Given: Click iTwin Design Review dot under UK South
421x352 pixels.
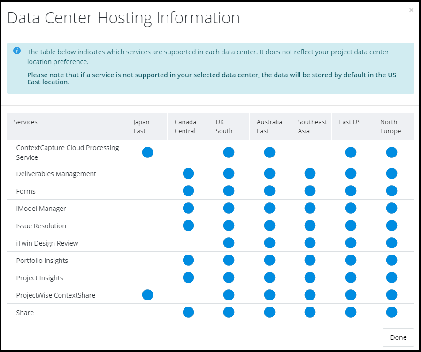Looking at the screenshot, I should (x=229, y=243).
